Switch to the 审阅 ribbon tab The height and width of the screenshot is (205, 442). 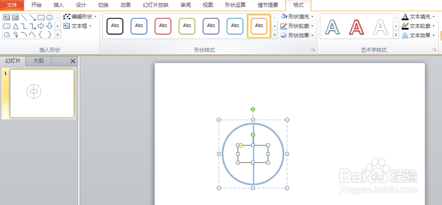(186, 5)
